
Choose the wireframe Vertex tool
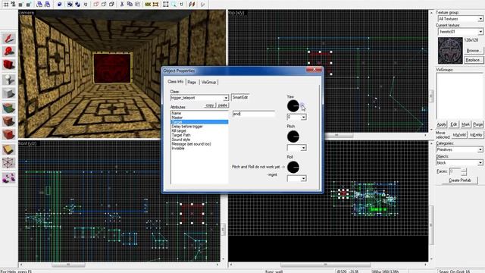click(x=8, y=163)
